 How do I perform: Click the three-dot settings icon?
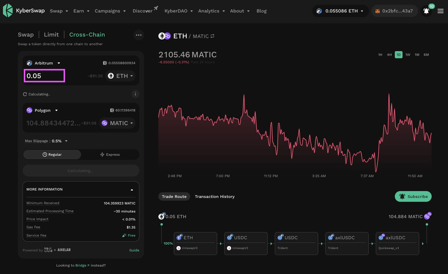tap(139, 35)
